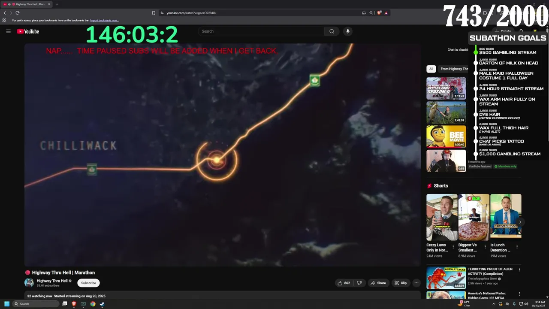
Task: Open the Bee Movie video thumbnail
Action: point(446,136)
